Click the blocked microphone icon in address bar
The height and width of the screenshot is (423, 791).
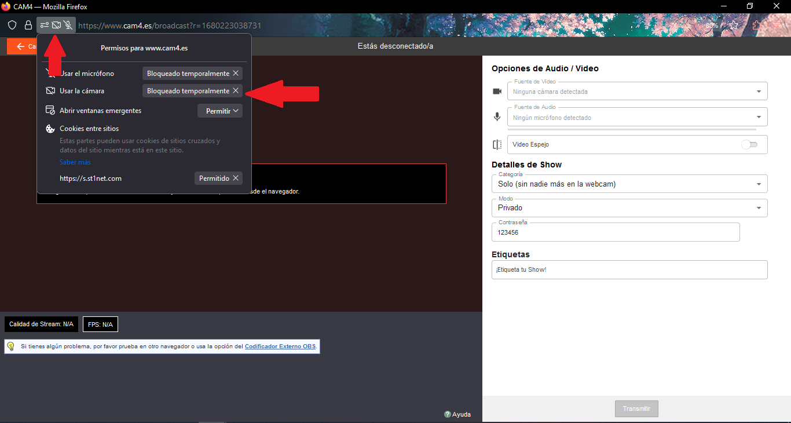click(68, 25)
